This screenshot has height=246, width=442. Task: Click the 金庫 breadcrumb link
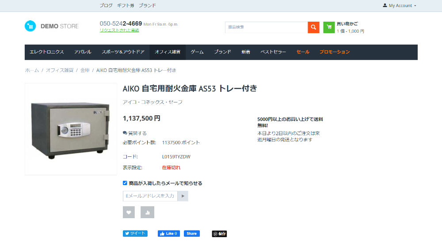[85, 70]
